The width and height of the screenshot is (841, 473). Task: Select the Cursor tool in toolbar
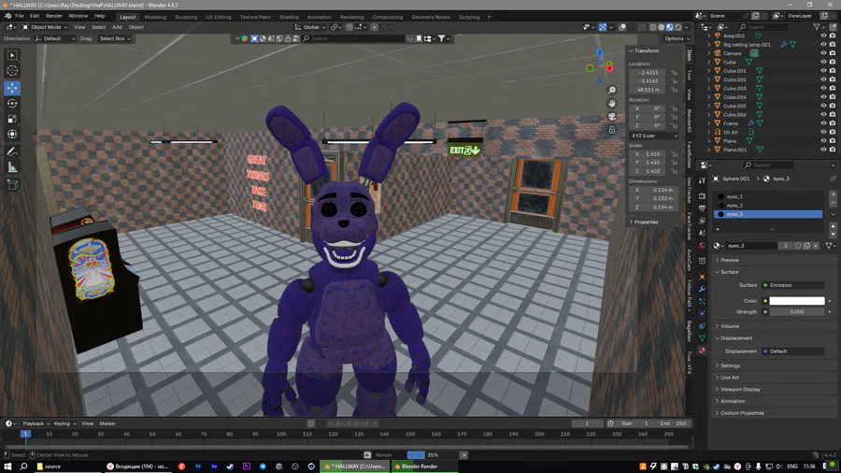point(12,70)
